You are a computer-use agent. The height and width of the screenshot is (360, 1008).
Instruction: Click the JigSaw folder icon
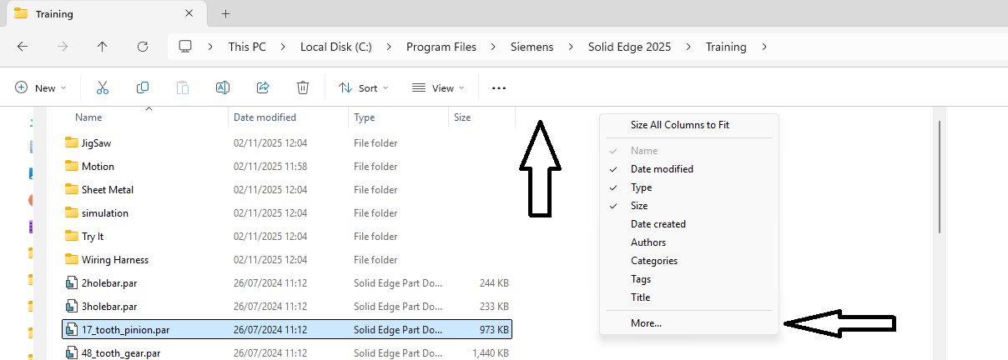(x=71, y=142)
